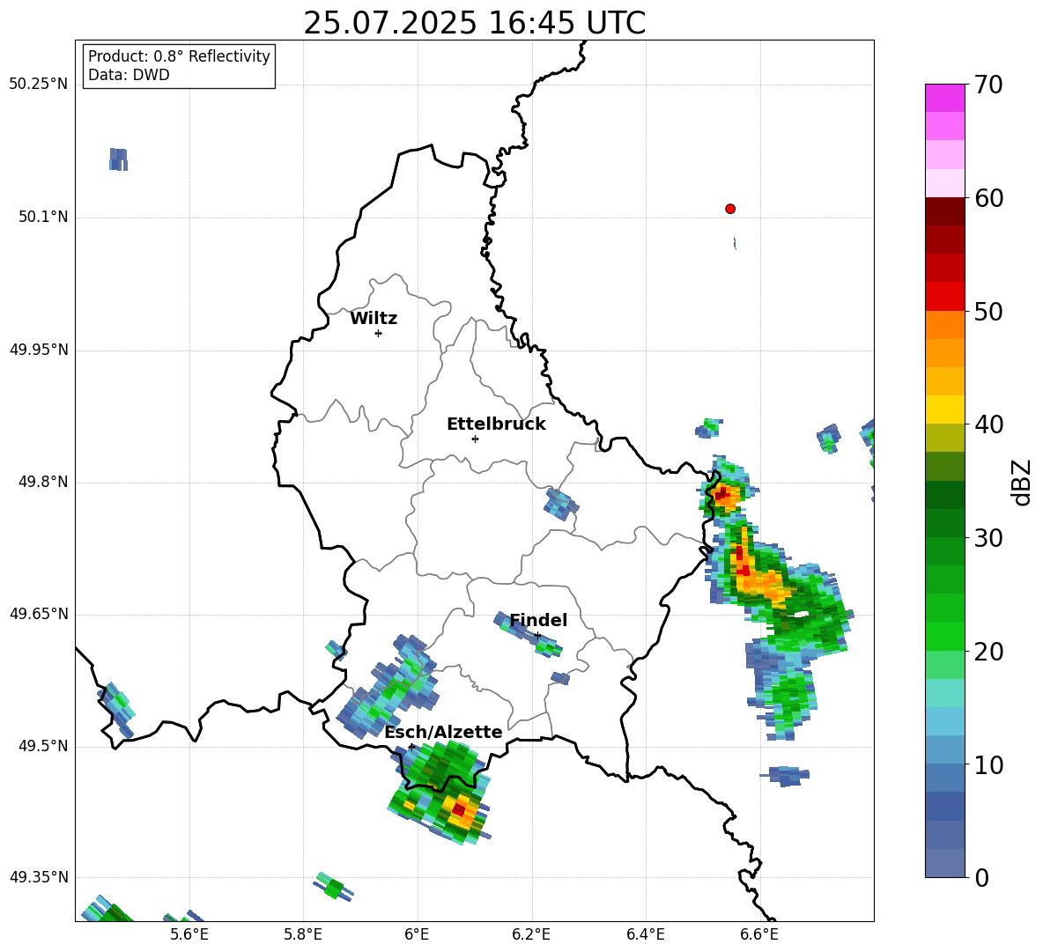
Task: Click the 6.6°E longitude label
Action: tap(759, 934)
